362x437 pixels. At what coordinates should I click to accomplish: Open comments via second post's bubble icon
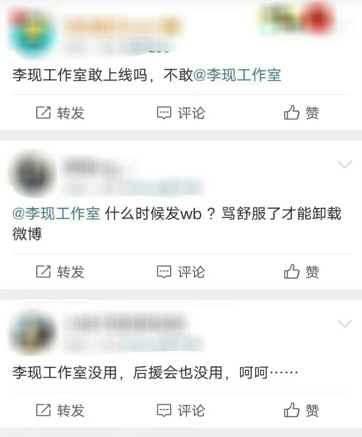(x=164, y=272)
